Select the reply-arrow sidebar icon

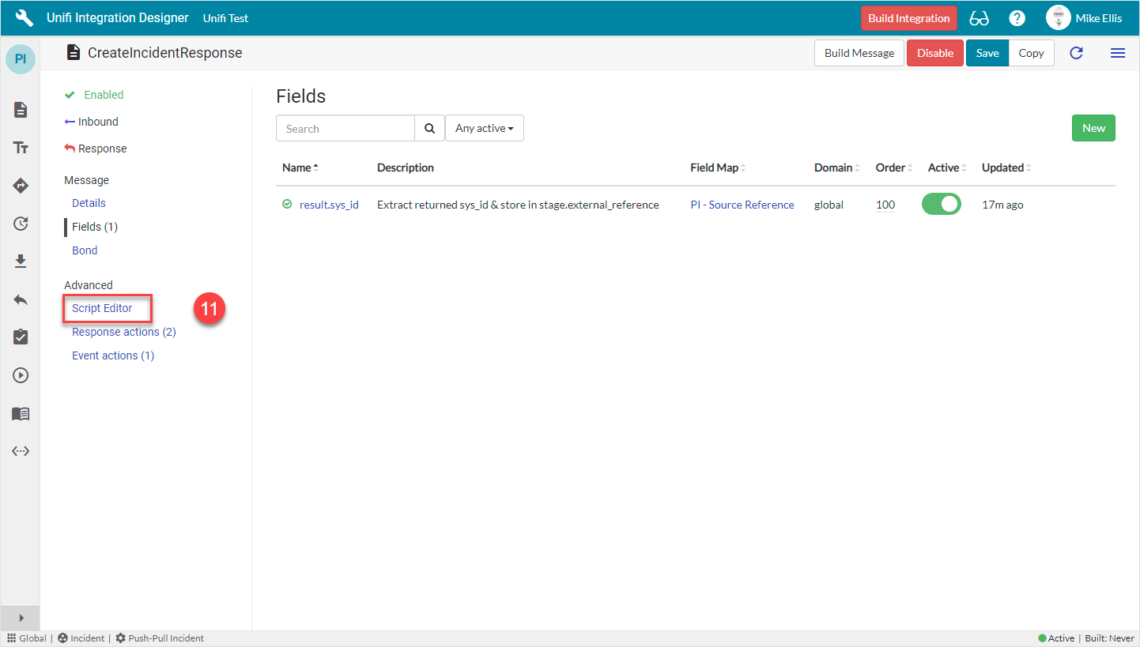20,299
